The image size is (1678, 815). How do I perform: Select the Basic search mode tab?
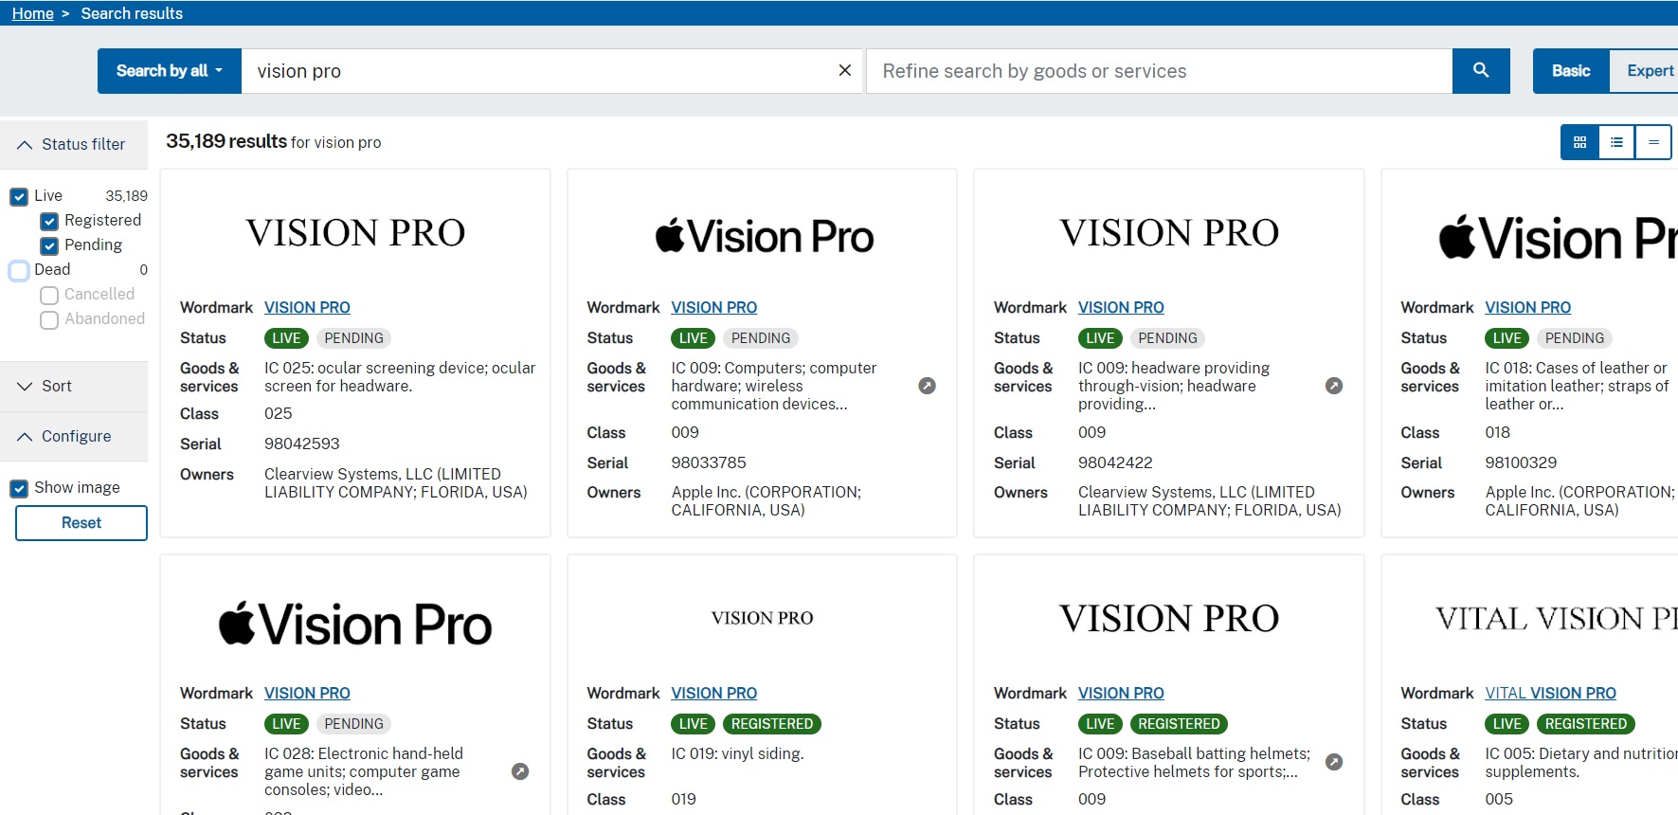(x=1571, y=71)
